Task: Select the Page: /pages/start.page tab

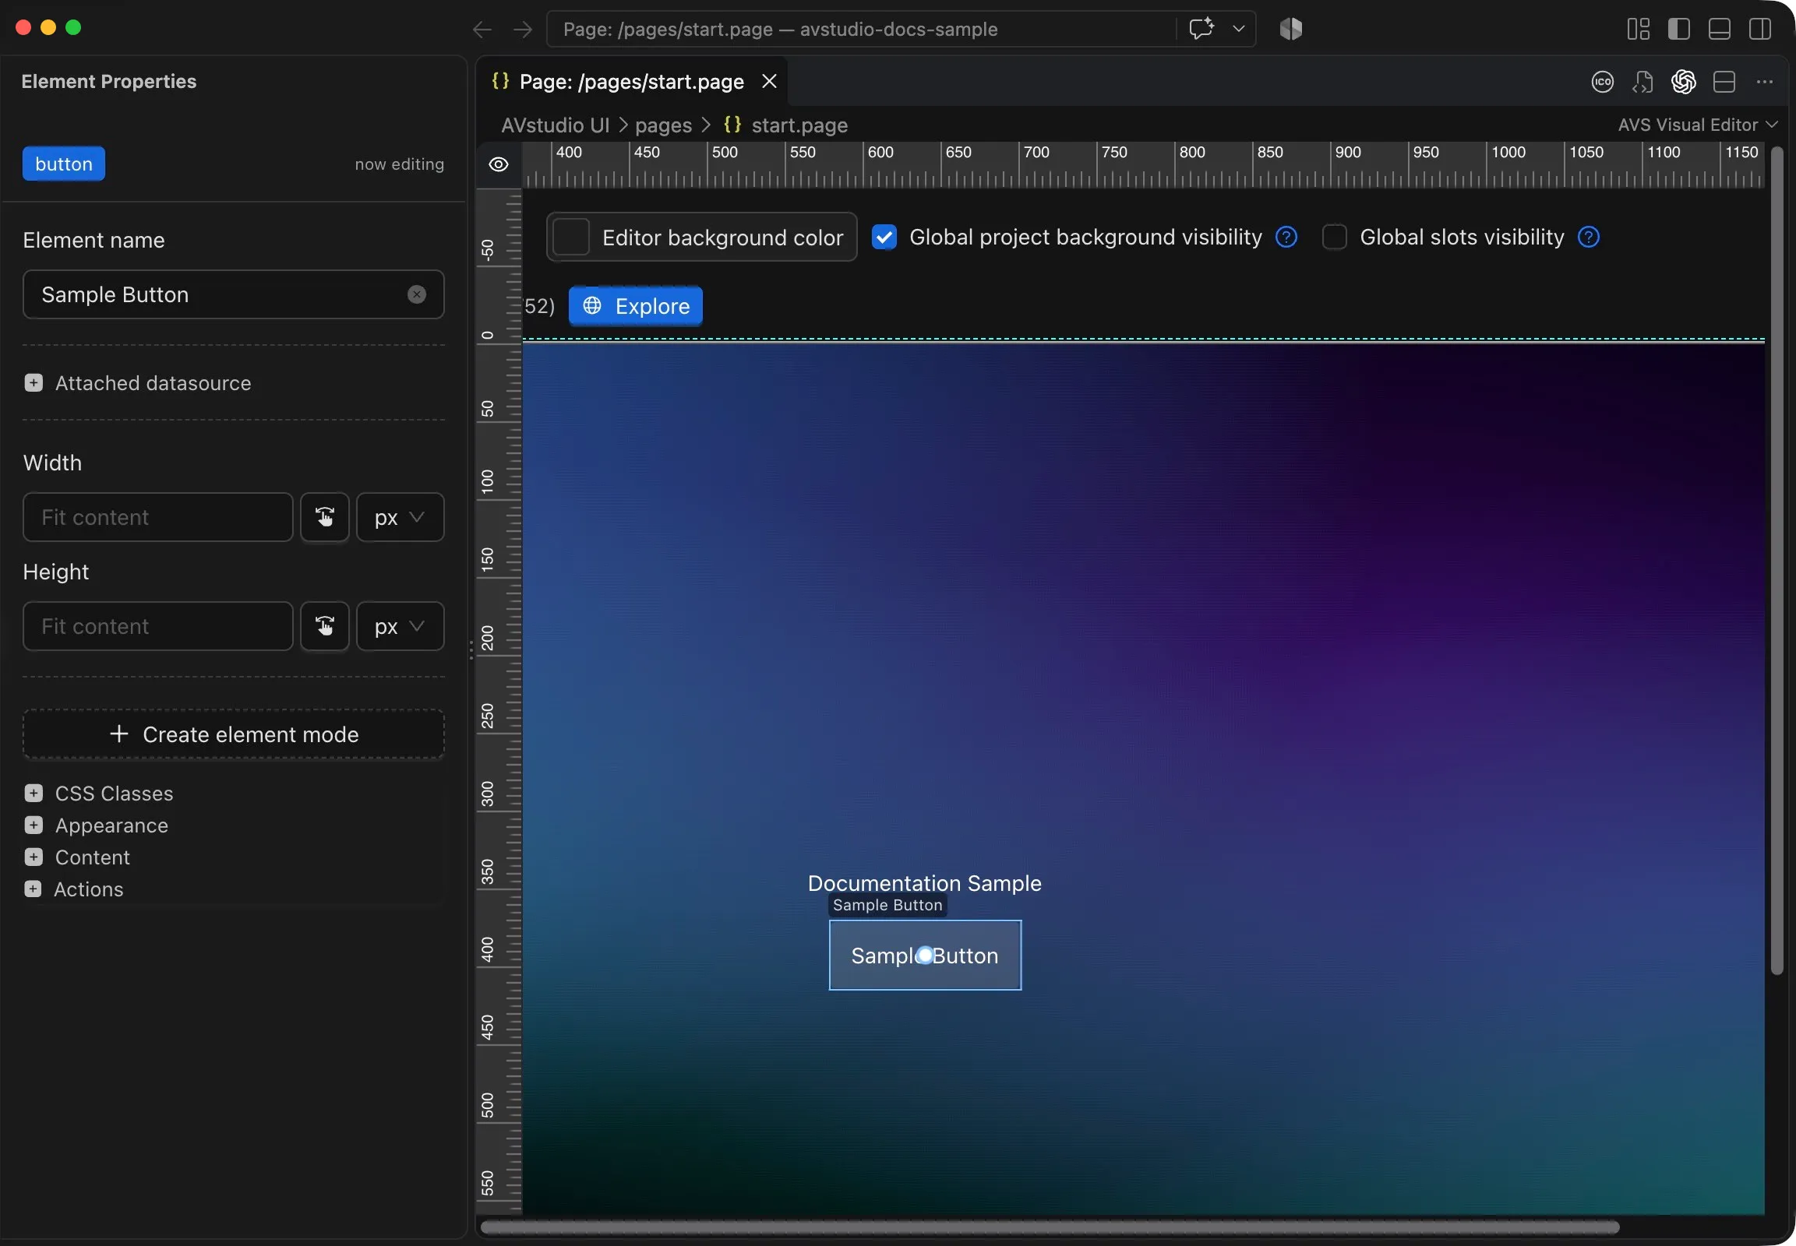Action: point(631,81)
